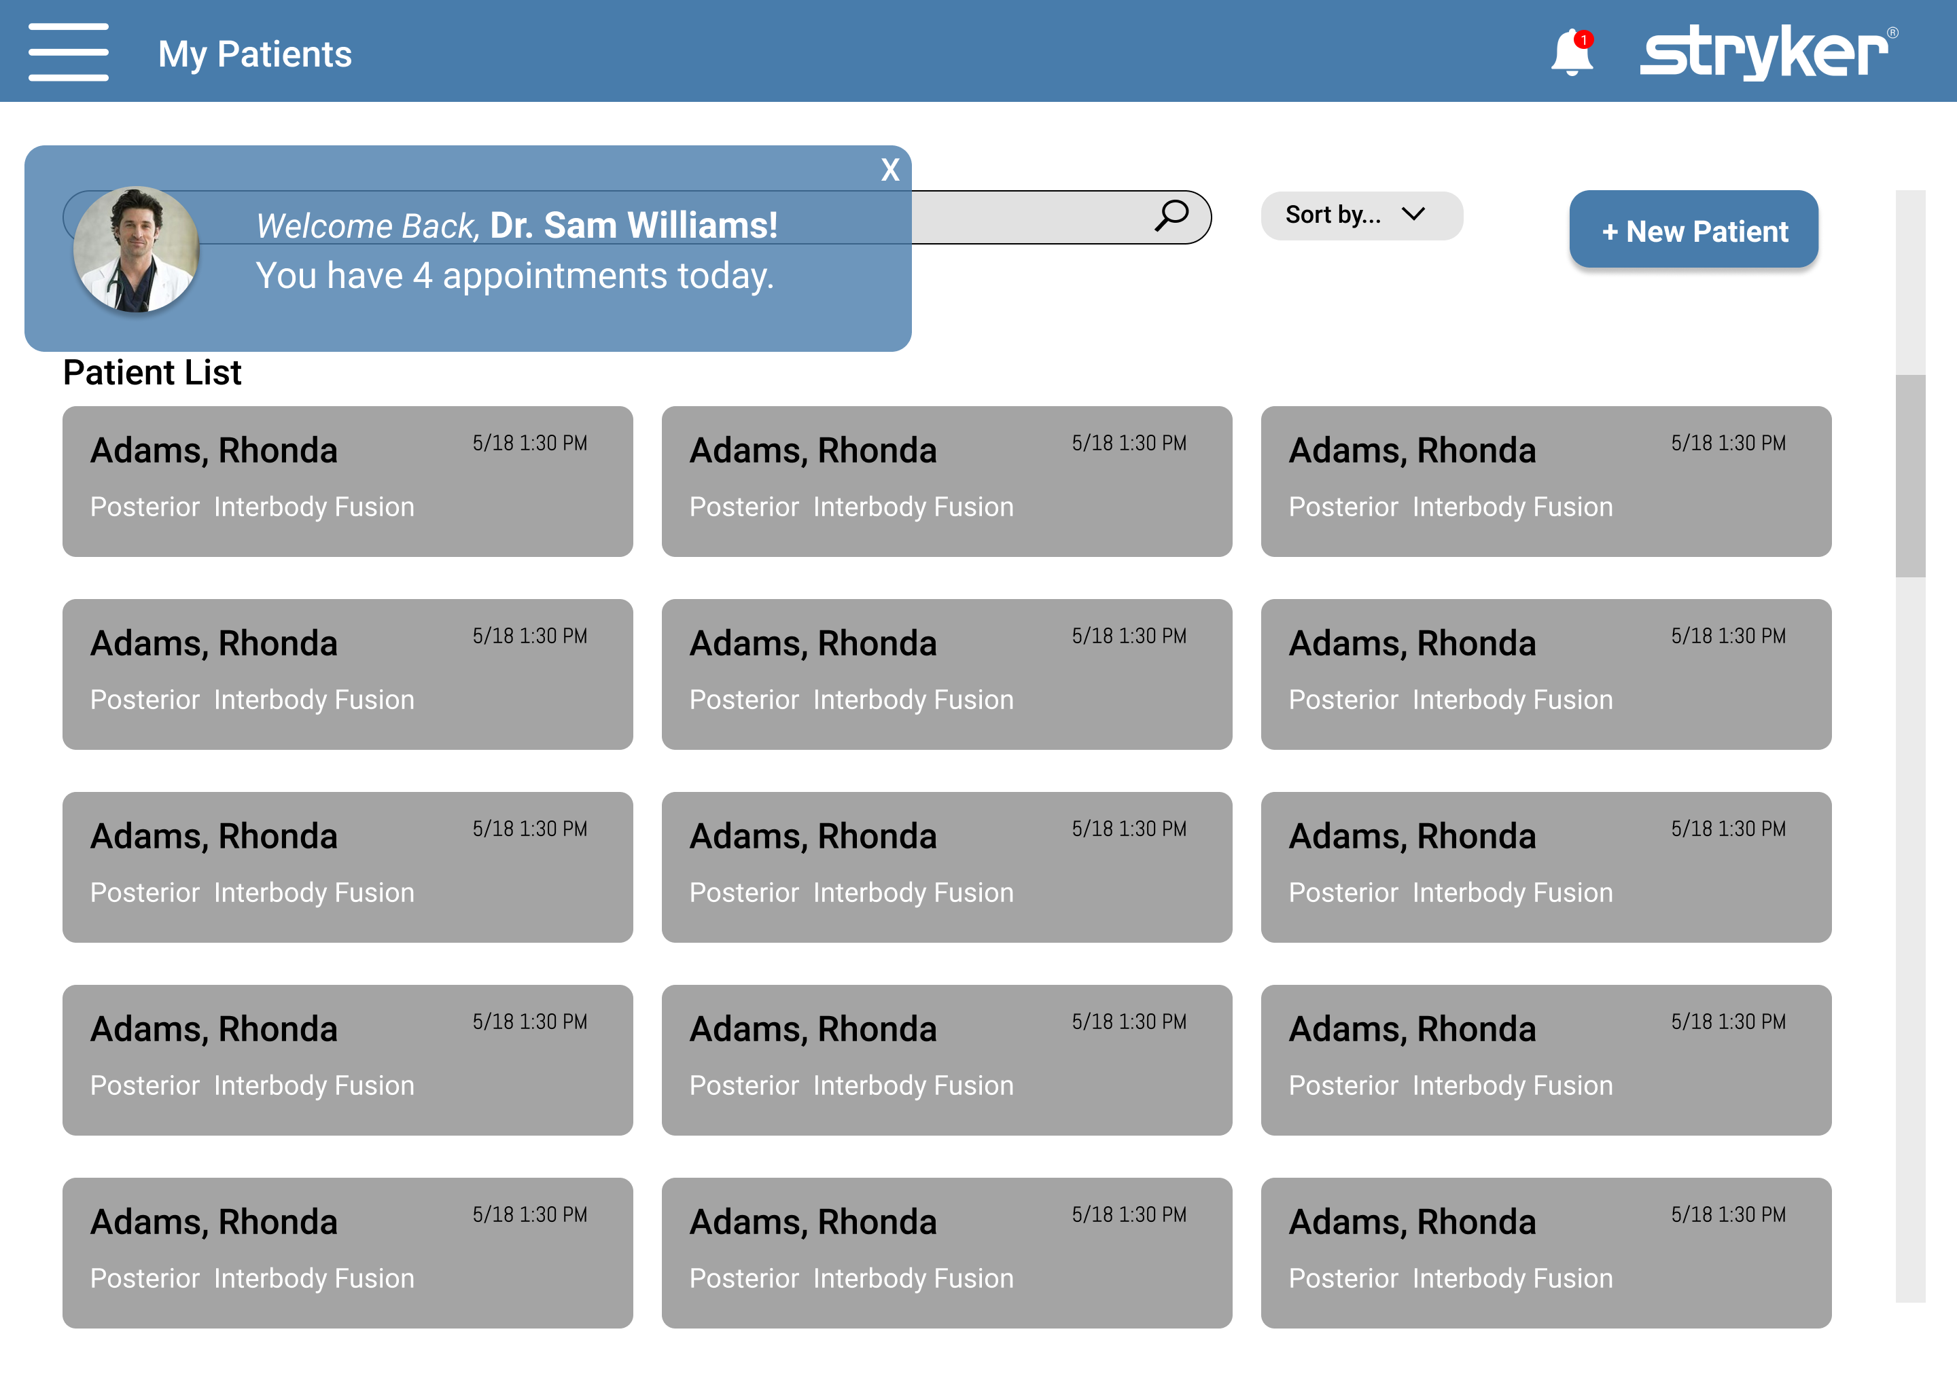Open first-row middle Adams, Rhonda card

947,482
